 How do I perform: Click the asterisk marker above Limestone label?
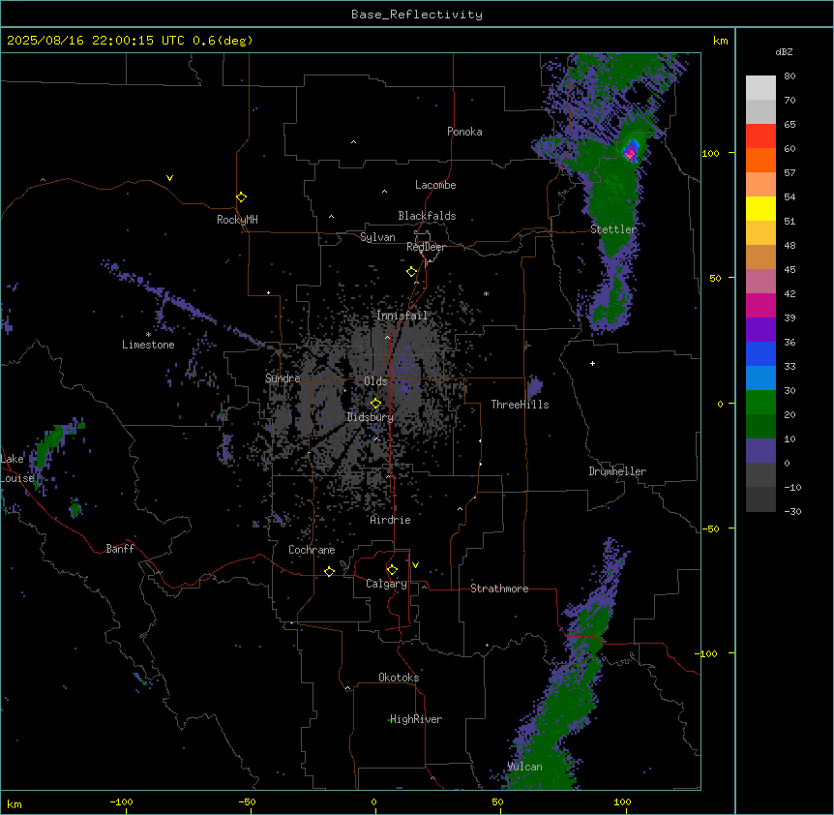pos(148,335)
